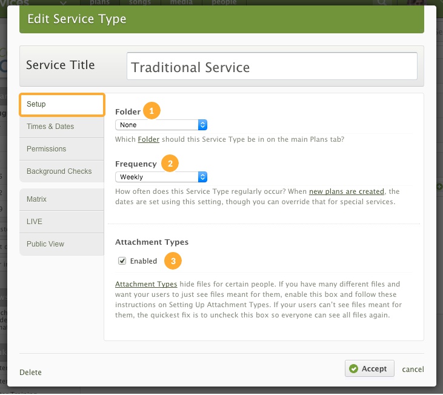Open the Permissions tab
Image resolution: width=443 pixels, height=395 pixels.
[62, 149]
